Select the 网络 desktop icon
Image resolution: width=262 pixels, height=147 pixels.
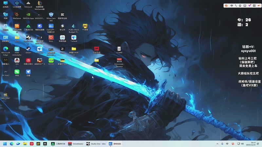click(x=6, y=16)
